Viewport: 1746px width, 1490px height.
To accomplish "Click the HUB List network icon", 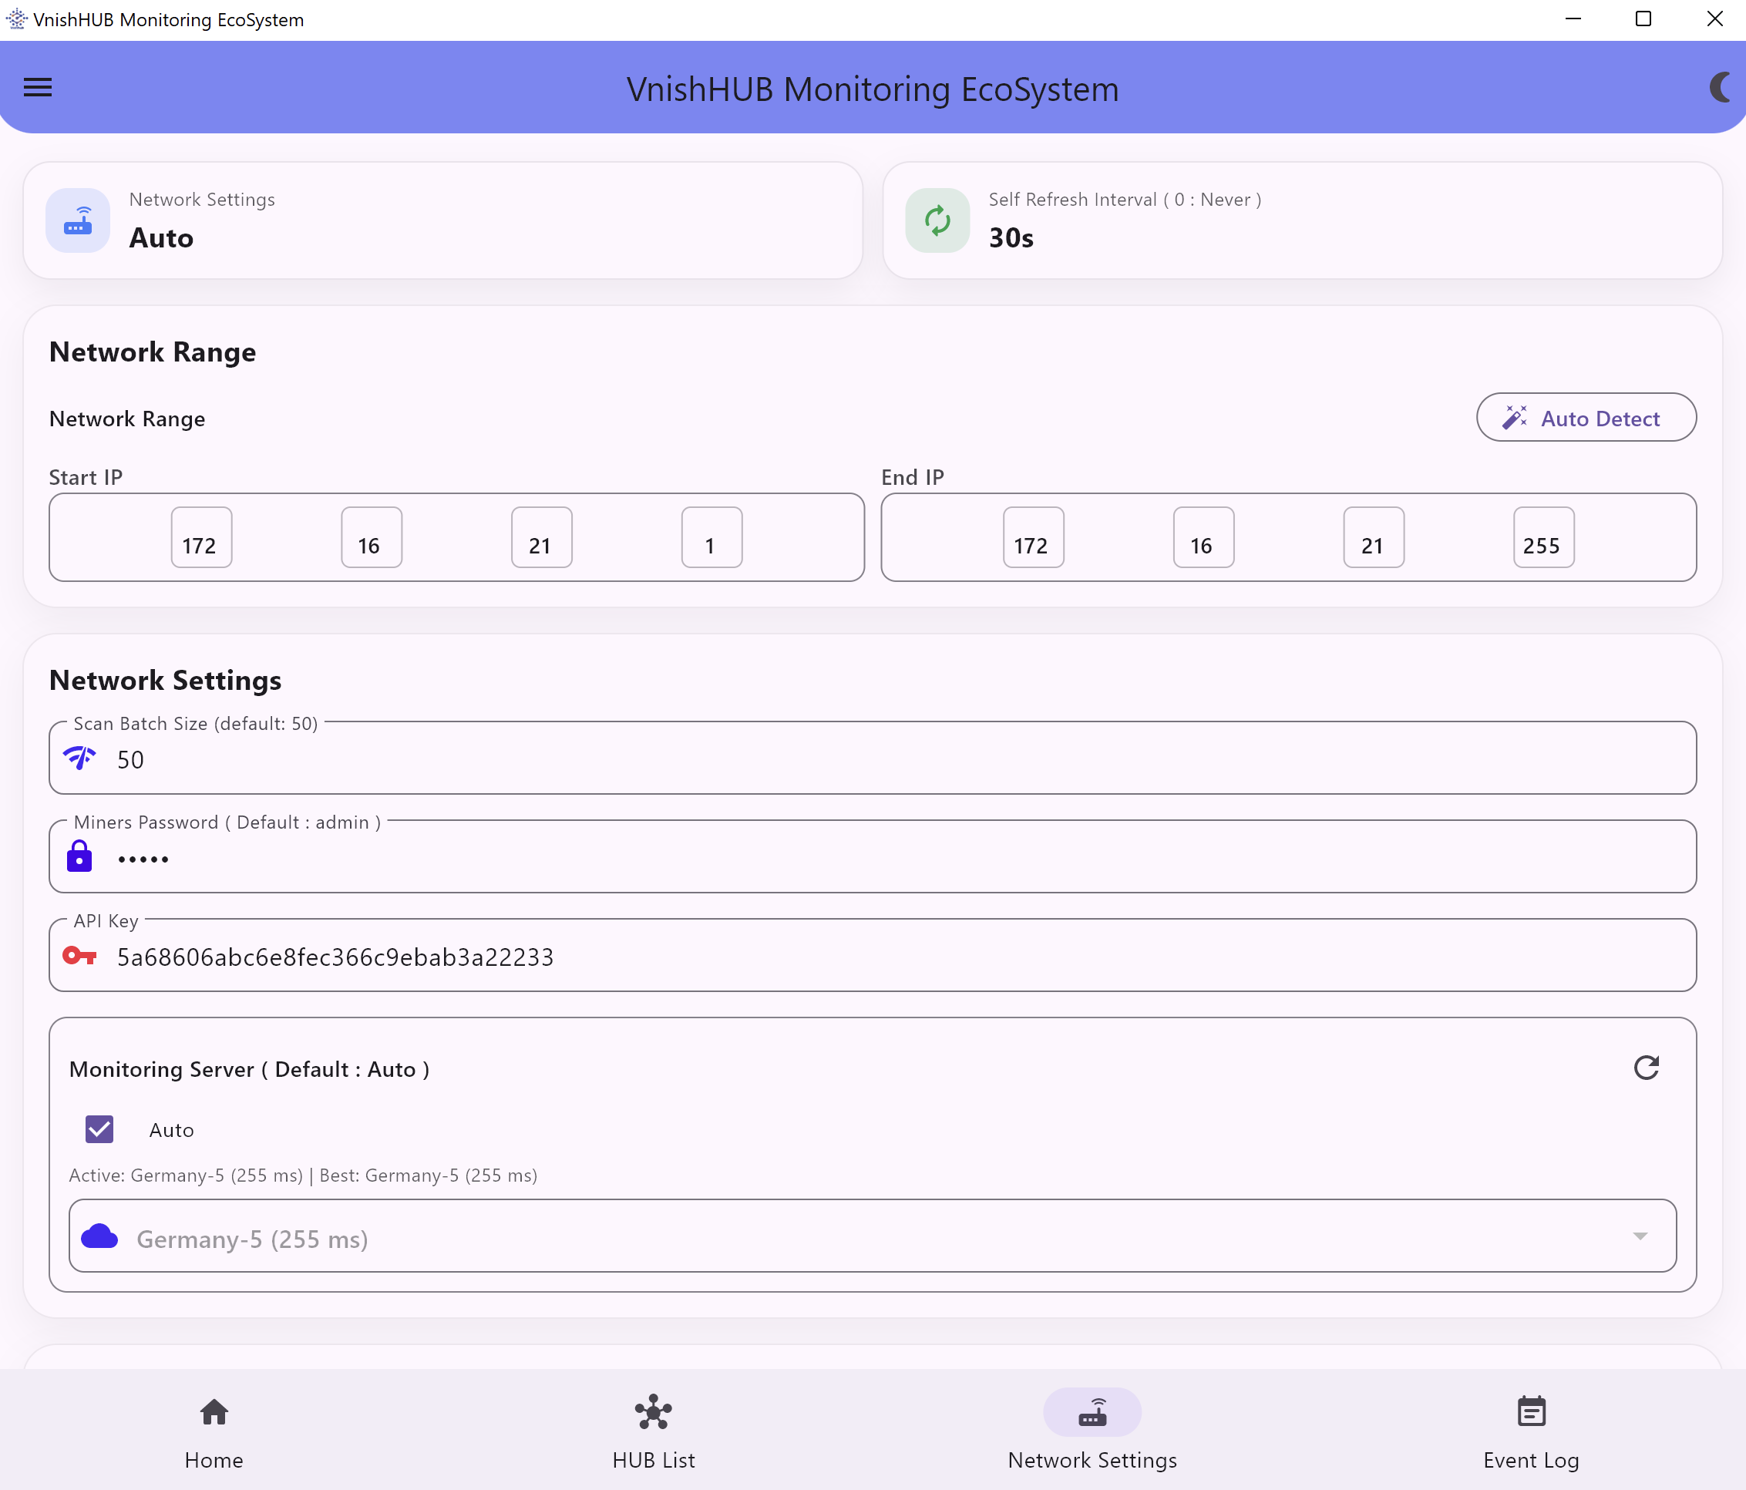I will 654,1411.
